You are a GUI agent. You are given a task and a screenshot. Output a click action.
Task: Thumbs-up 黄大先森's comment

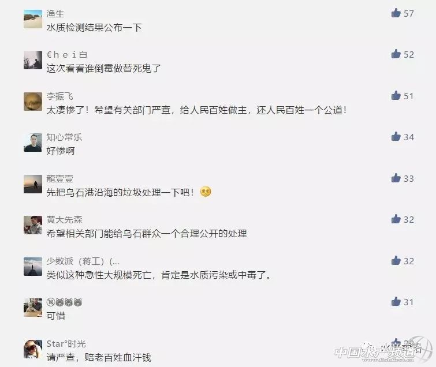396,219
